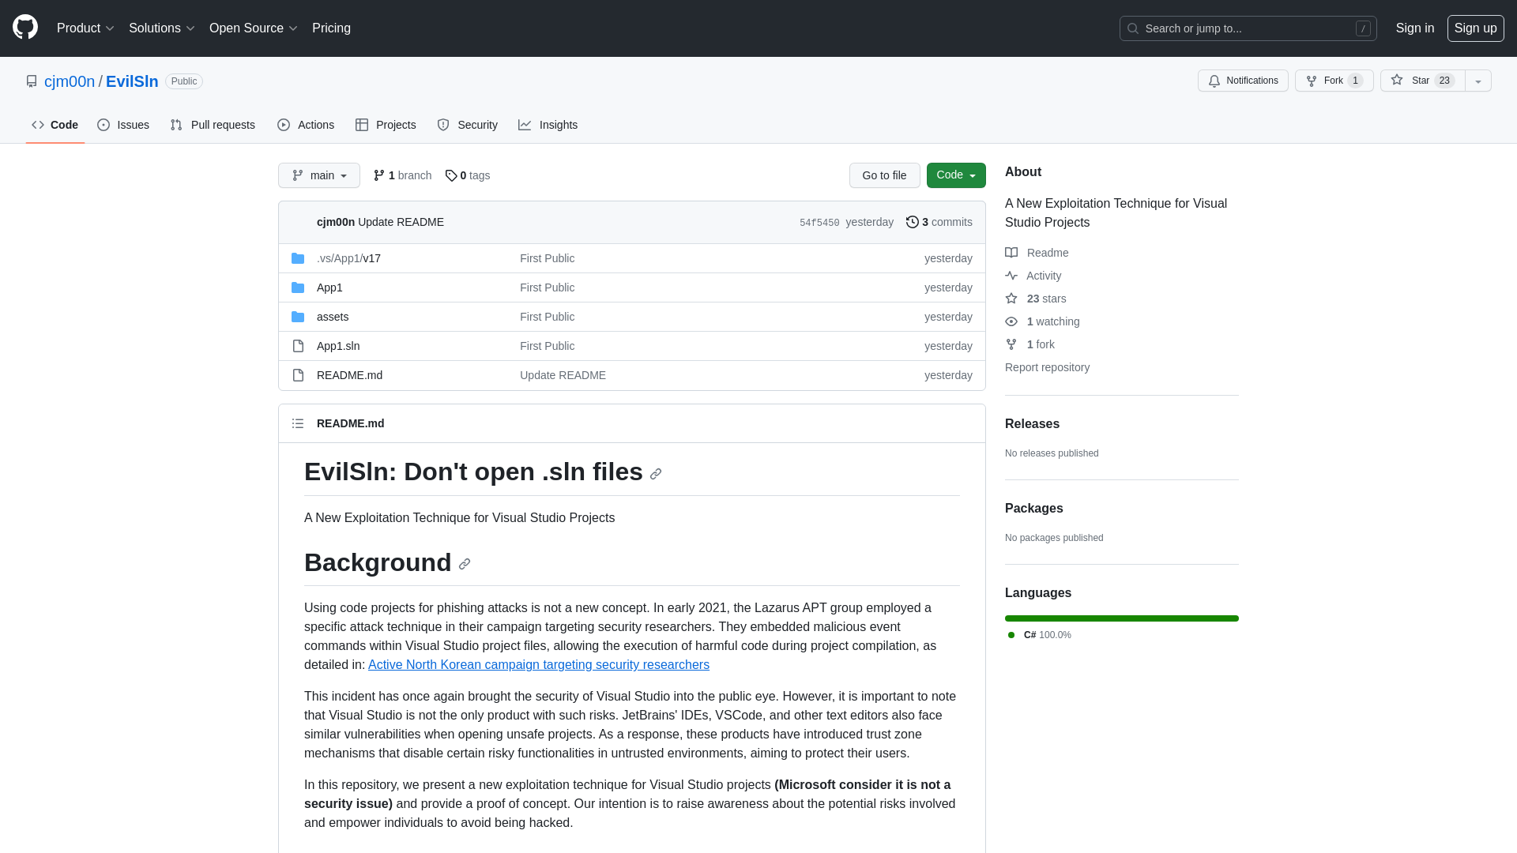Open the Releases heading link
The height and width of the screenshot is (853, 1517).
1032,423
